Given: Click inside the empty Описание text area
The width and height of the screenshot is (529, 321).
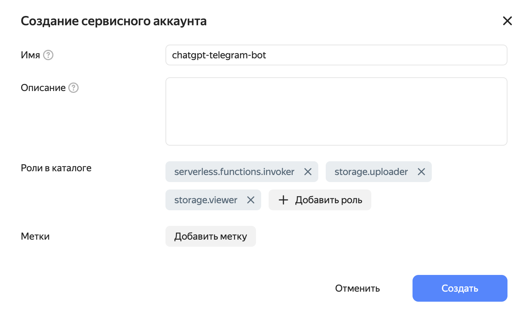Looking at the screenshot, I should click(336, 111).
